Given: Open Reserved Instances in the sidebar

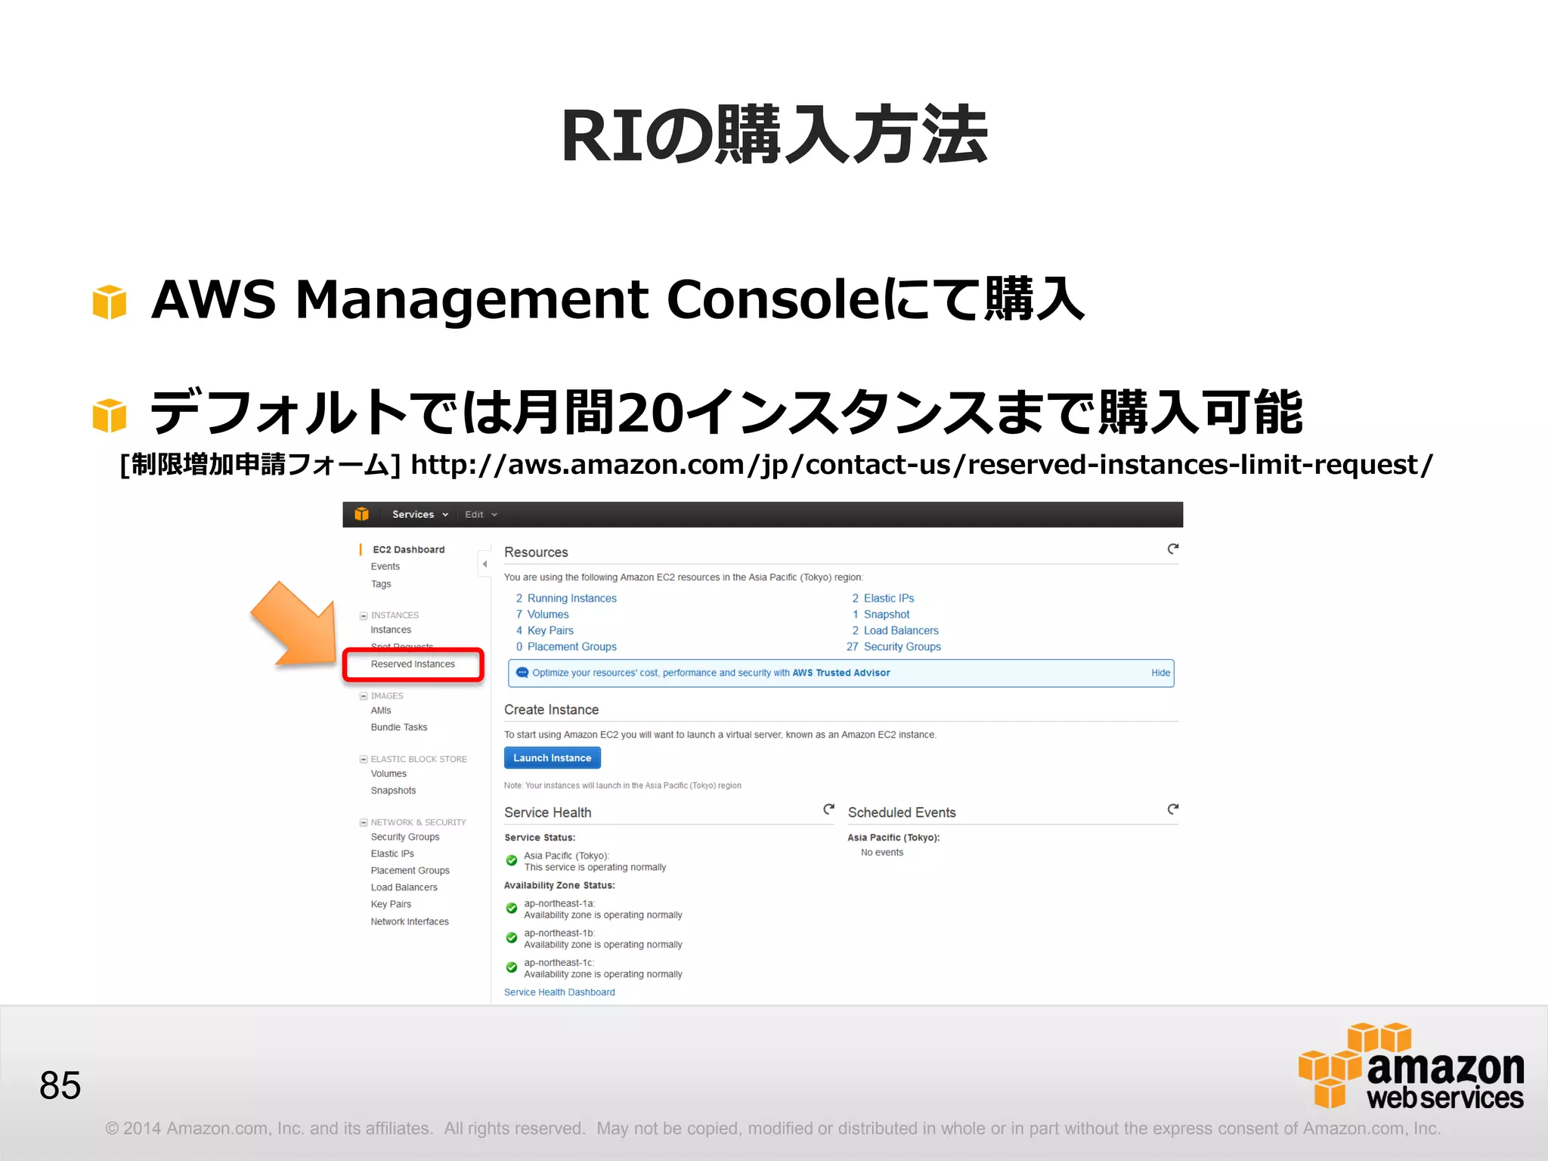Looking at the screenshot, I should (413, 664).
